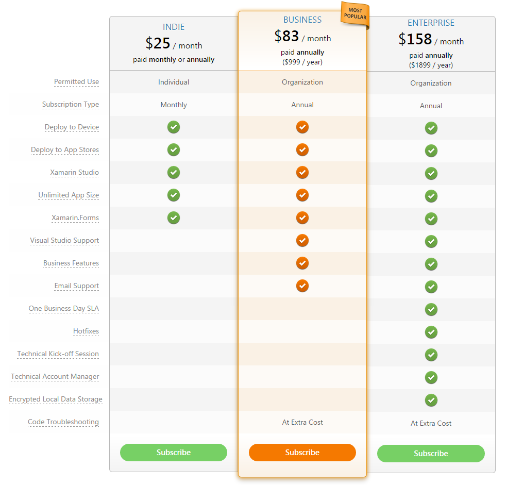The width and height of the screenshot is (507, 485).
Task: Click the Code Troubleshooting feature link
Action: 63,422
